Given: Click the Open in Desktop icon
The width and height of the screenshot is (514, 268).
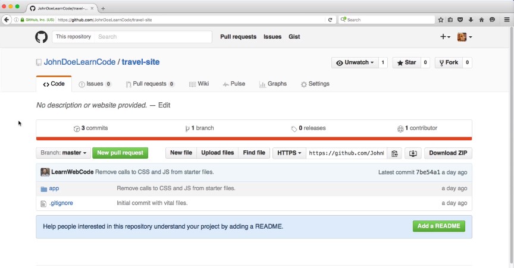Looking at the screenshot, I should tap(413, 153).
